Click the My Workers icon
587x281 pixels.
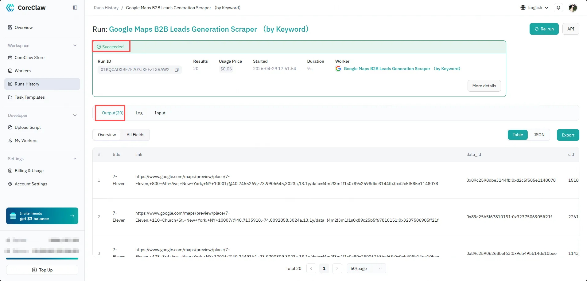tap(10, 140)
